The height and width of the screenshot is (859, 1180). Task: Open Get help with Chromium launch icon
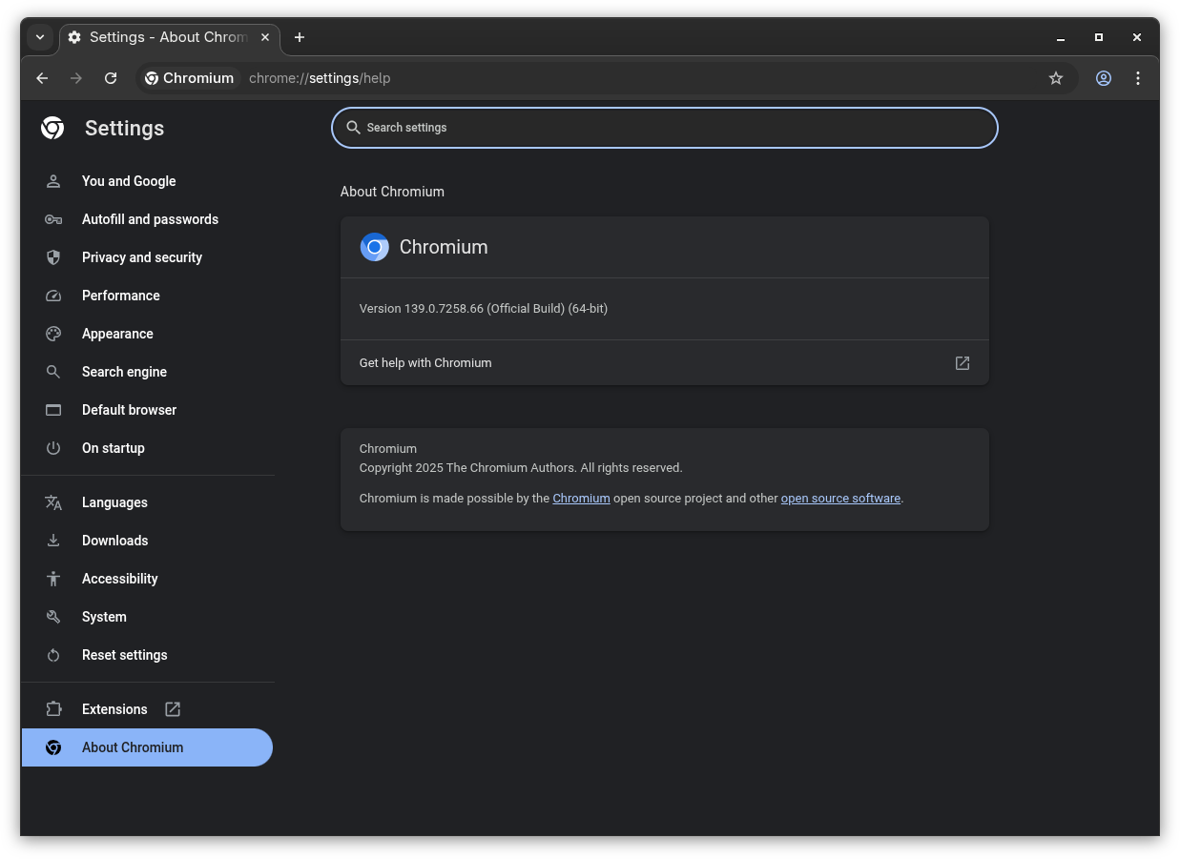pos(962,362)
